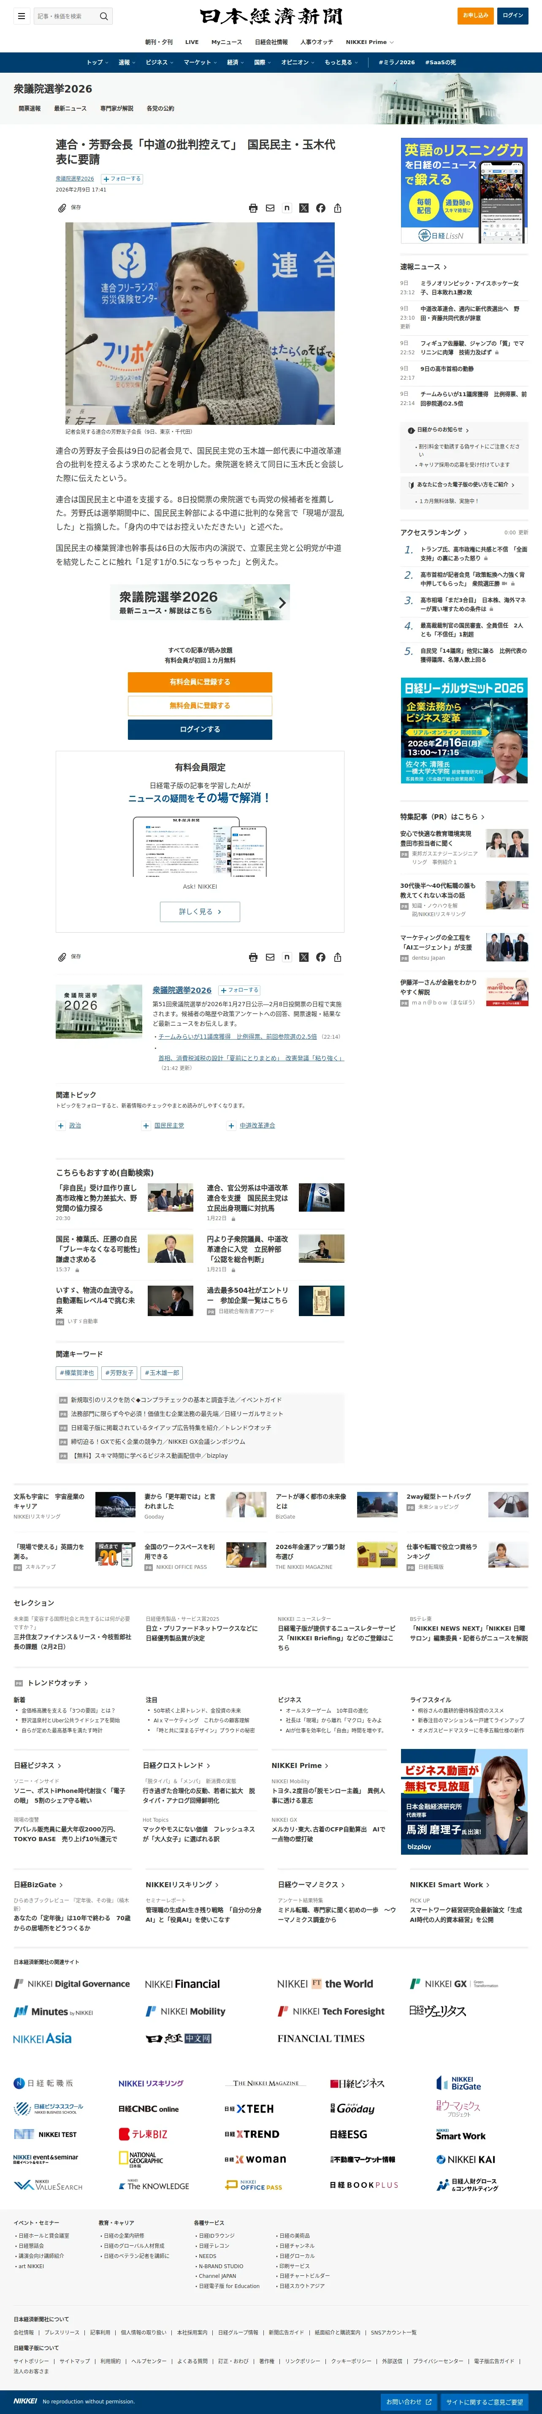Screen dimensions: 542x2414
Task: Click the search magnifier icon
Action: [104, 16]
